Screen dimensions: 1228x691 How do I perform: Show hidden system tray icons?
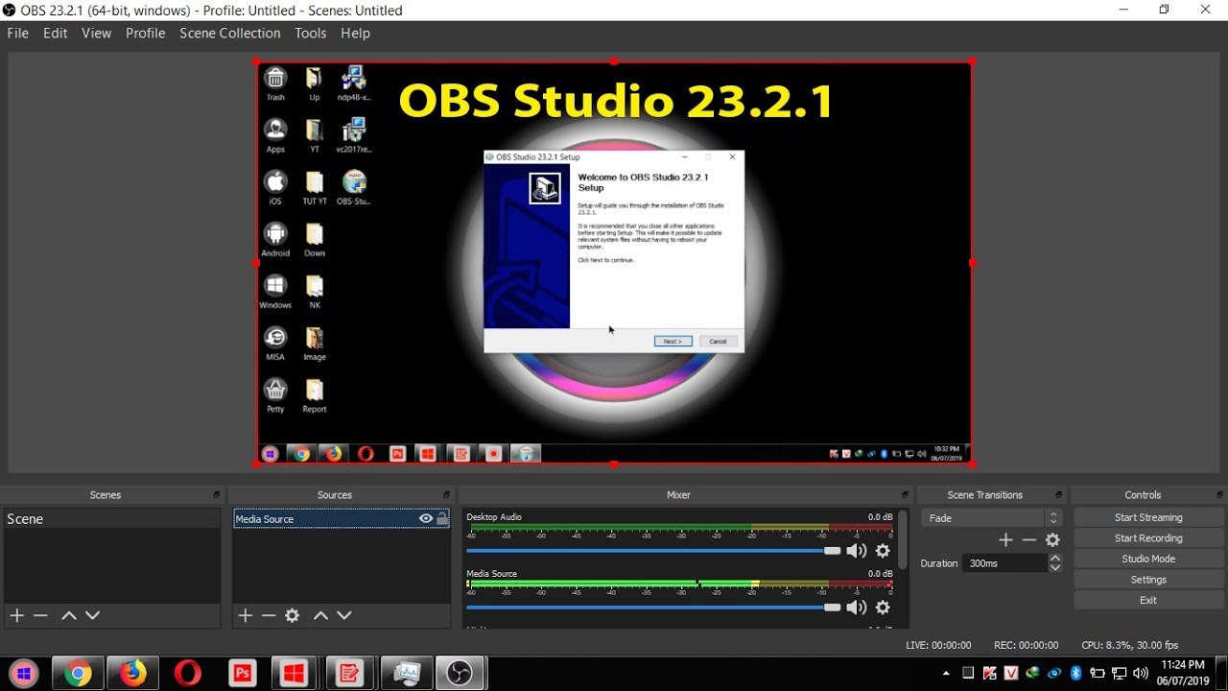946,674
